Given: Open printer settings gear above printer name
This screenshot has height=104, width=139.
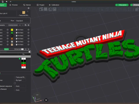Looking at the screenshot, I should (28, 8).
